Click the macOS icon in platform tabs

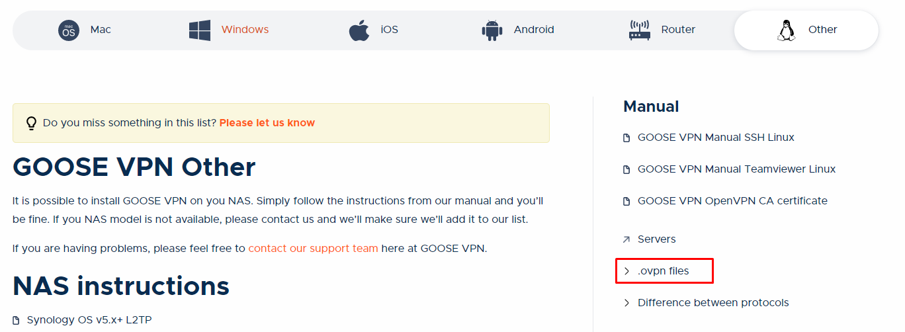69,30
